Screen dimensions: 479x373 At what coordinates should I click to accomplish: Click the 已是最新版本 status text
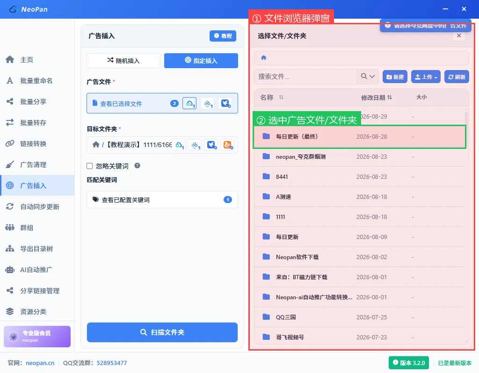click(x=455, y=363)
